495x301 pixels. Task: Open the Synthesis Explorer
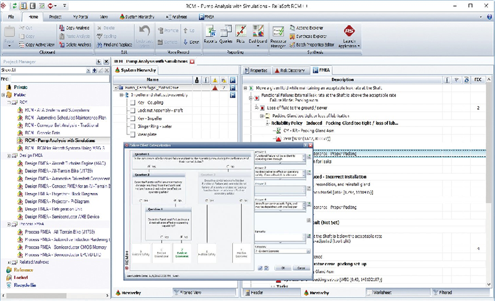[x=308, y=36]
